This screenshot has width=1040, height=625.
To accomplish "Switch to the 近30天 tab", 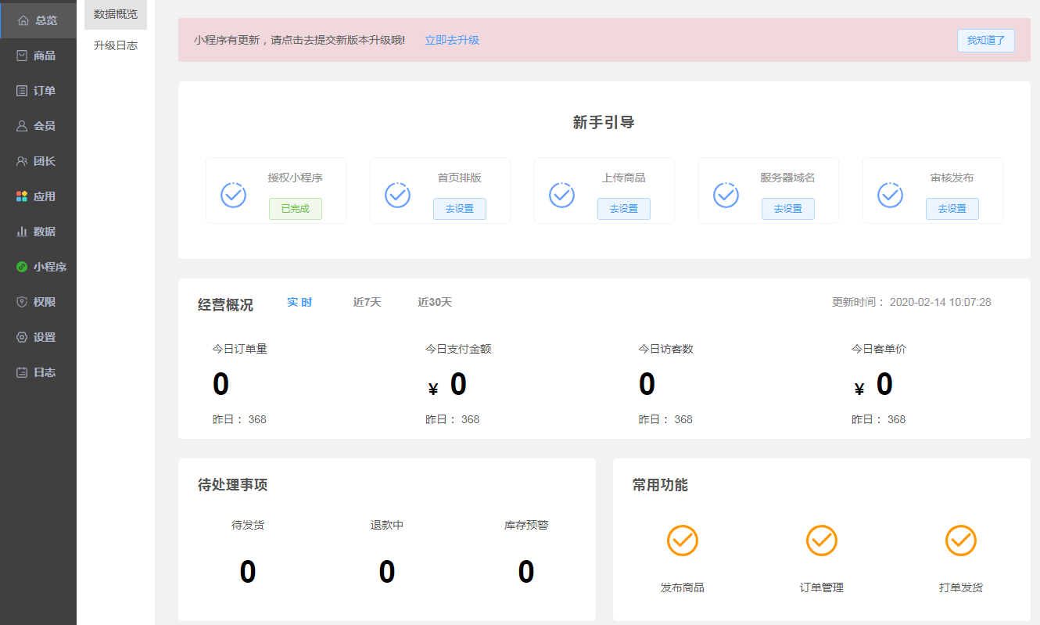I will pyautogui.click(x=435, y=303).
